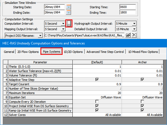
Task: Click the Computation Interval ellipsis options button
Action: [69, 24]
